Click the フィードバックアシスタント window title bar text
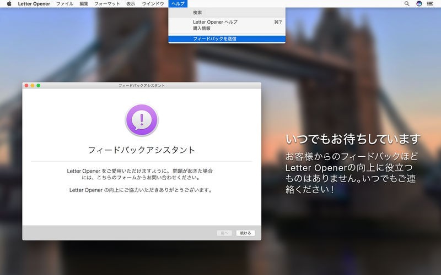 tap(142, 86)
